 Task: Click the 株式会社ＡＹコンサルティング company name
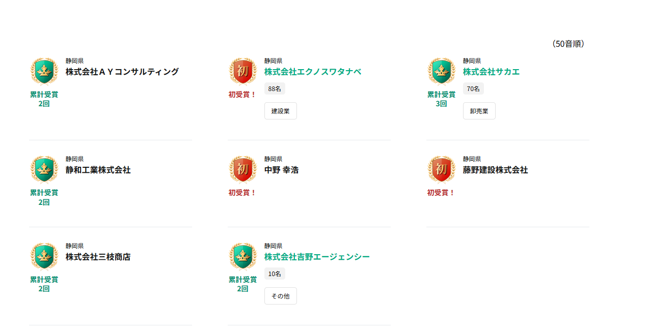point(122,72)
